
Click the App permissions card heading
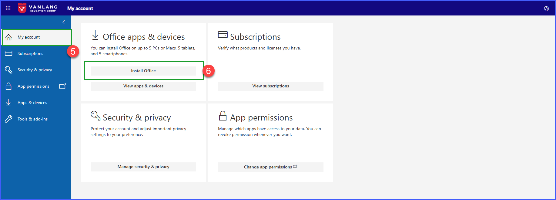pos(261,118)
